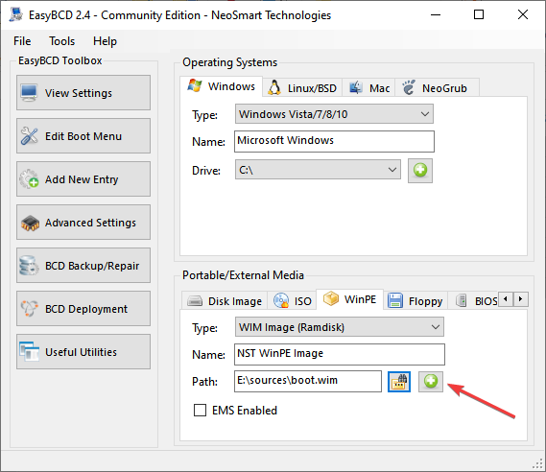Screen dimensions: 546x472
Task: Expand the Drive C:\ dropdown
Action: click(318, 170)
